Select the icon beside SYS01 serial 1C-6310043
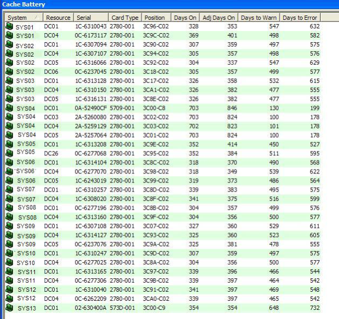 (9, 26)
